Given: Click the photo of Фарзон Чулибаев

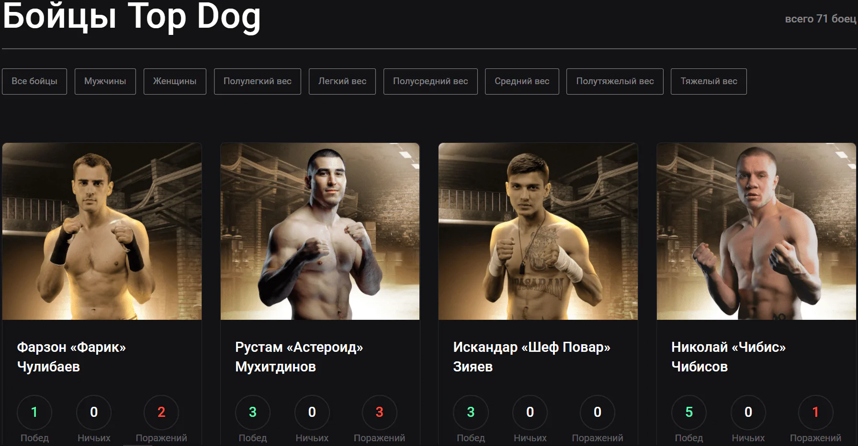Looking at the screenshot, I should point(102,232).
